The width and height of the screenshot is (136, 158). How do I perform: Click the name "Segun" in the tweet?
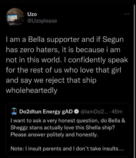tap(113, 40)
